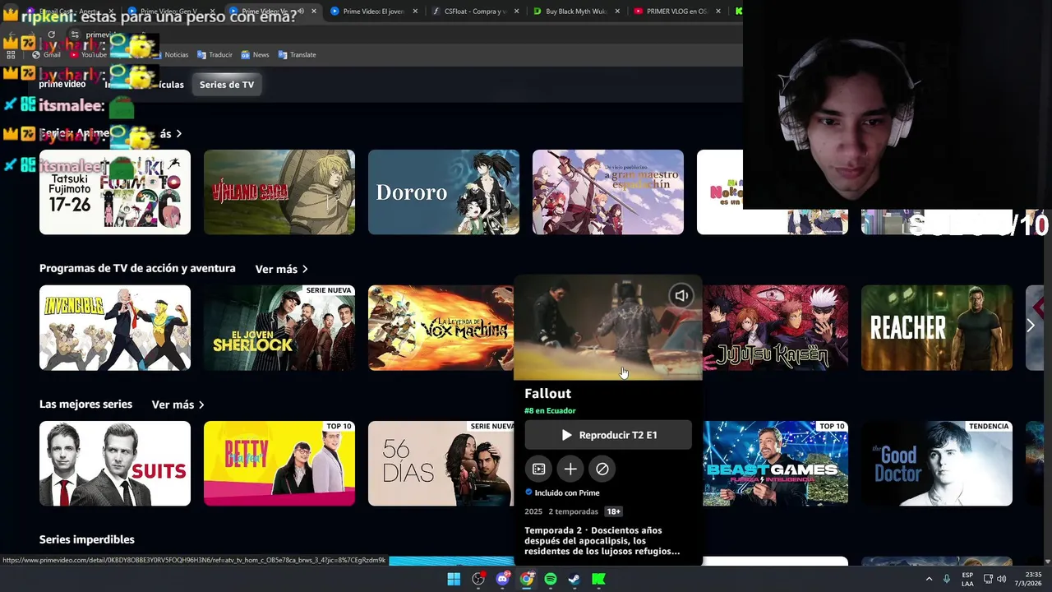The width and height of the screenshot is (1052, 592).
Task: Open the Fallout title in the popup
Action: pos(547,394)
